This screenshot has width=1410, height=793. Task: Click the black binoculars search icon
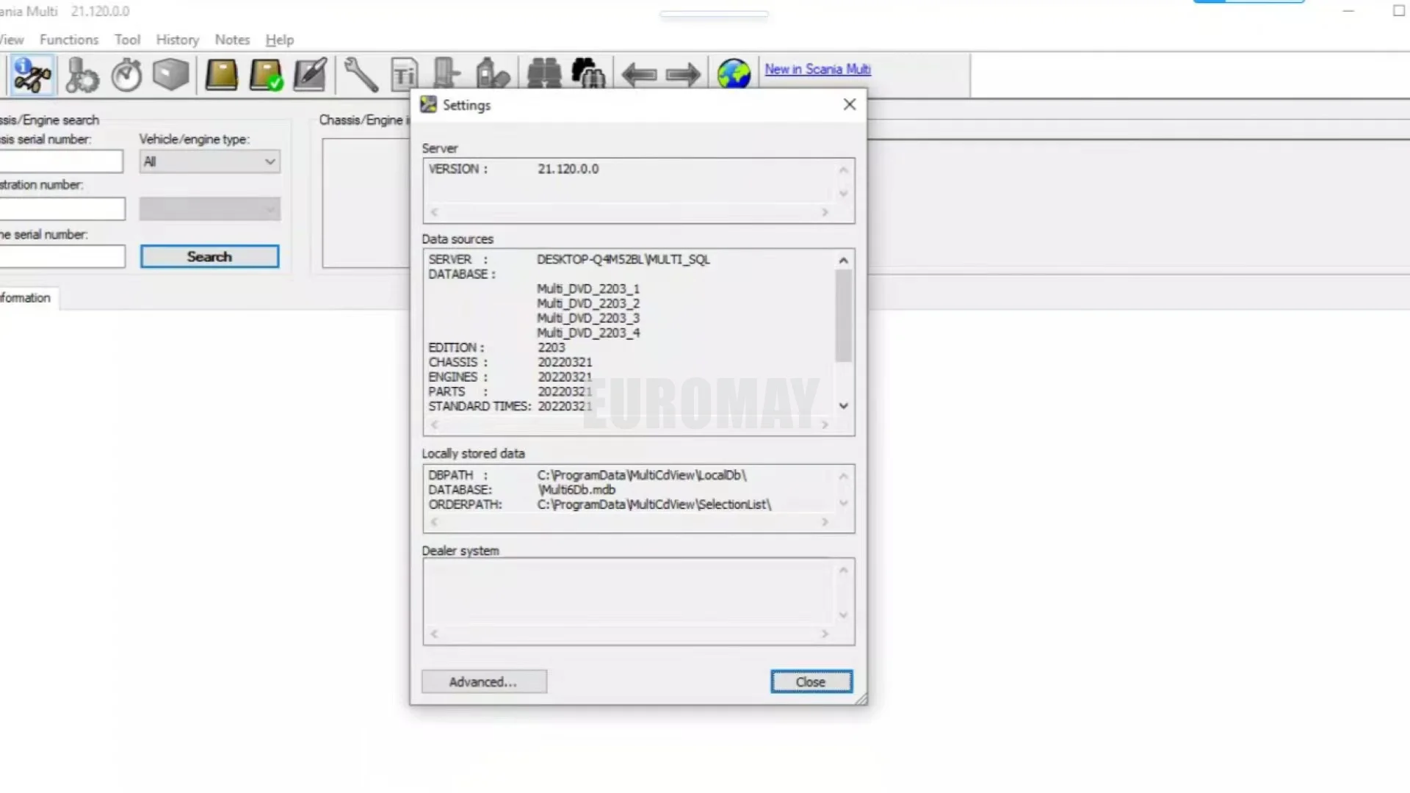[544, 75]
